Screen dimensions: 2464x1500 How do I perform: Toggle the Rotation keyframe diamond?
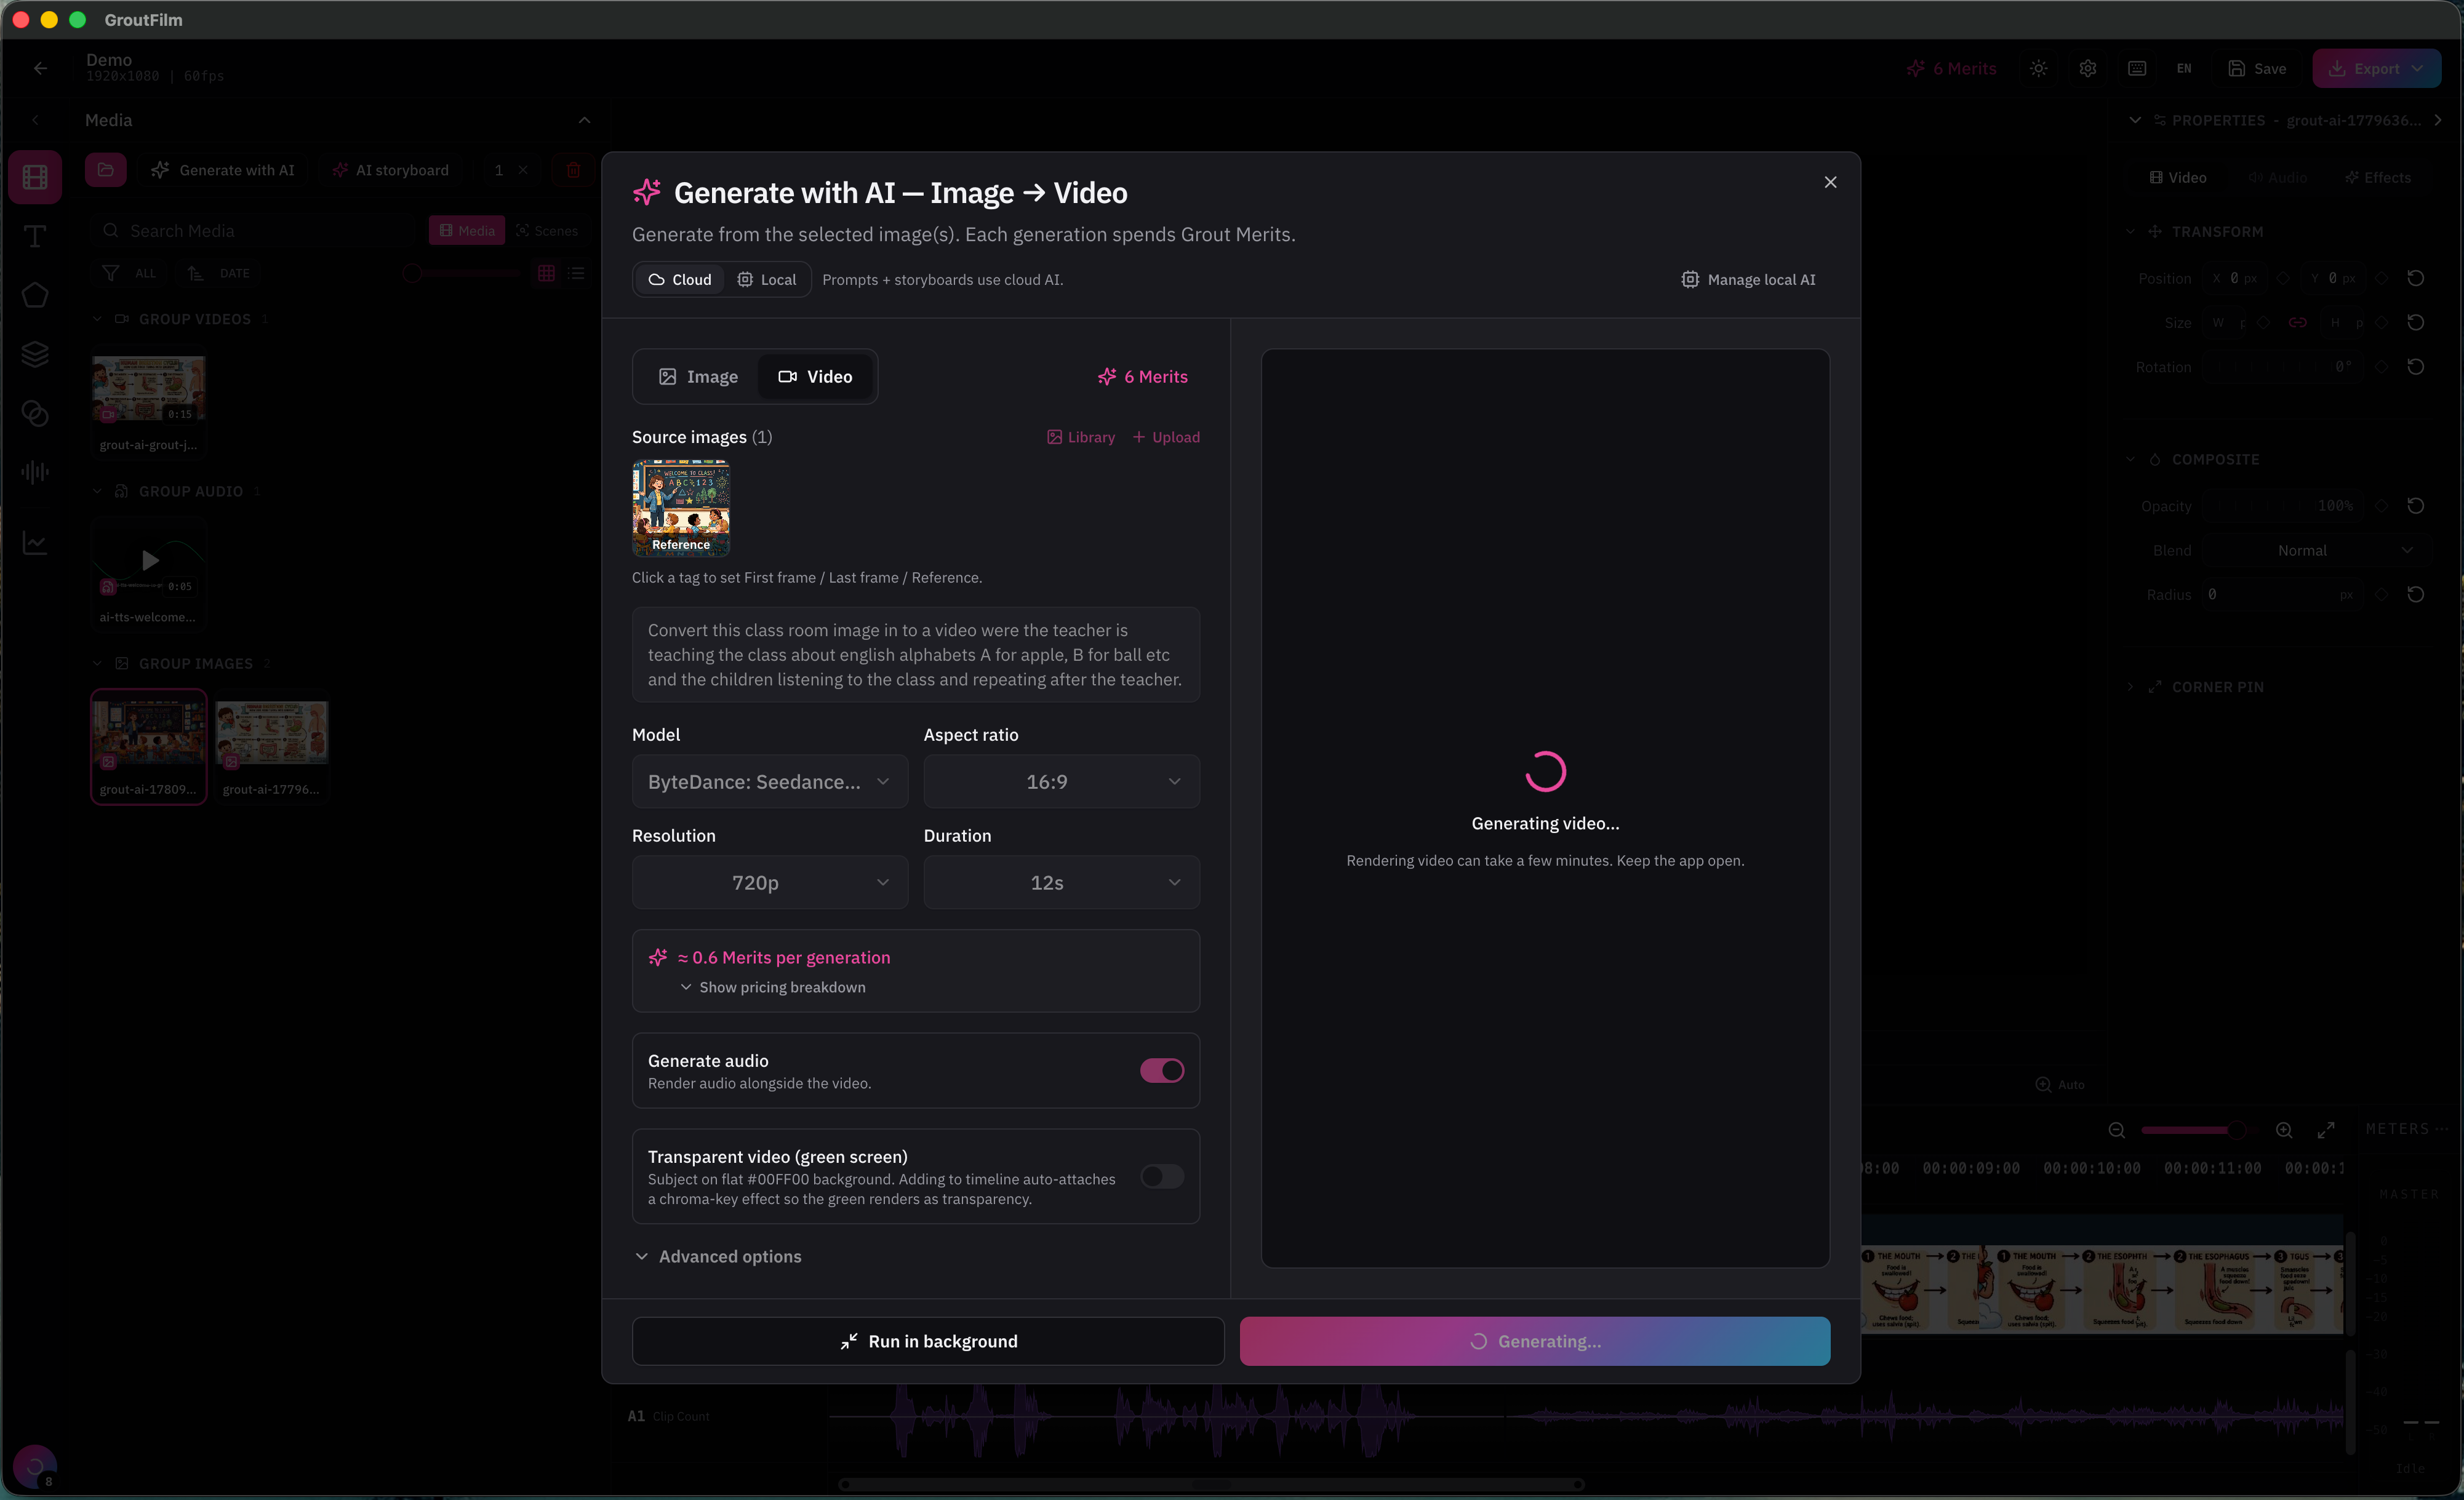[x=2382, y=367]
